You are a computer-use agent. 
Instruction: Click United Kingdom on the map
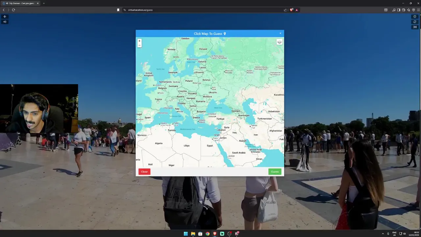pos(149,74)
